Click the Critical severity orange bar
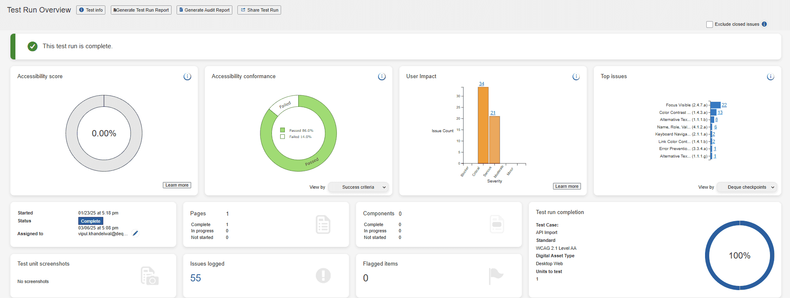790x298 pixels. coord(483,125)
